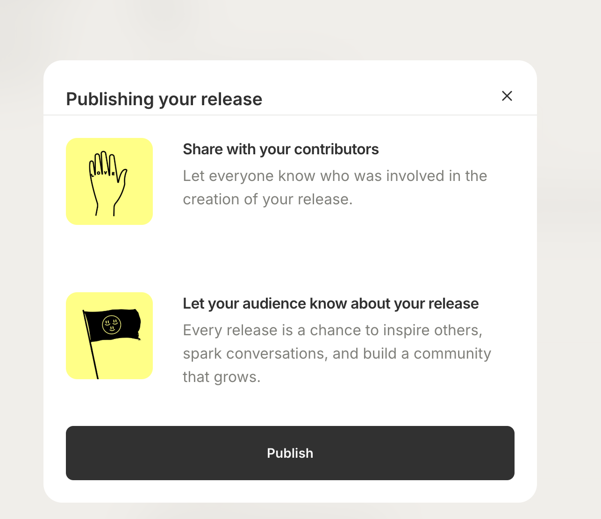
Task: Click the "creation of your release." text line
Action: tap(267, 199)
